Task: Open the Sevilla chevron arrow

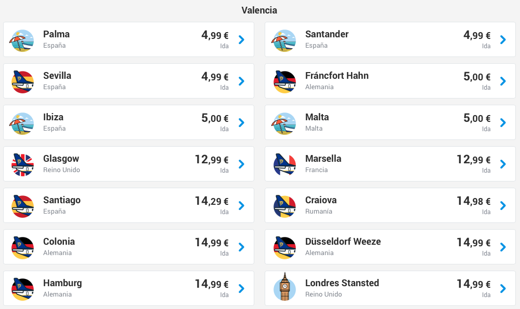Action: coord(241,81)
